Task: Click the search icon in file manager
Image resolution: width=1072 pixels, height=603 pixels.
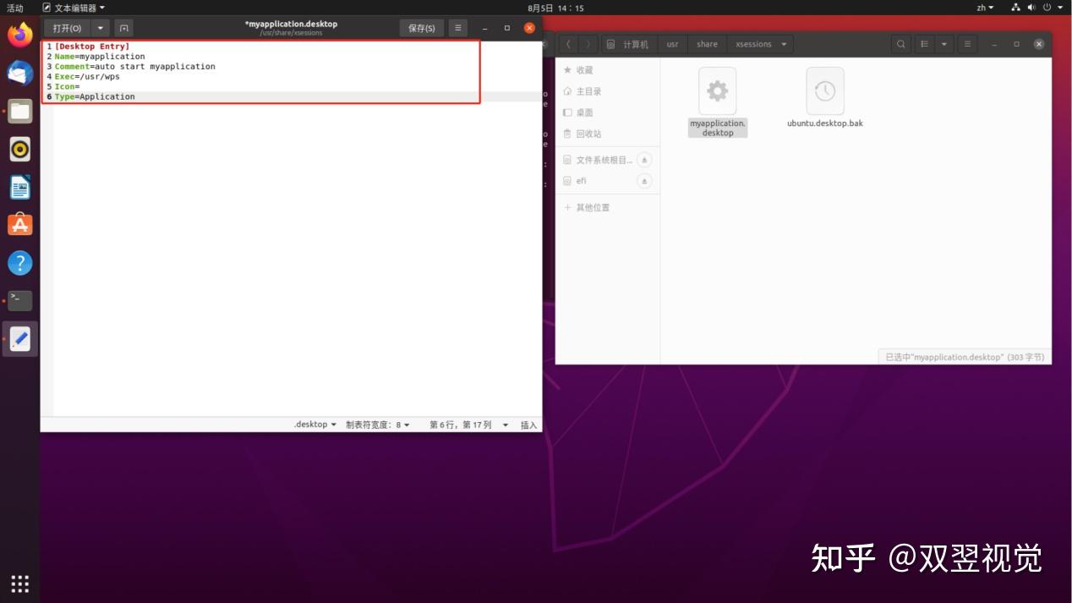Action: point(901,44)
